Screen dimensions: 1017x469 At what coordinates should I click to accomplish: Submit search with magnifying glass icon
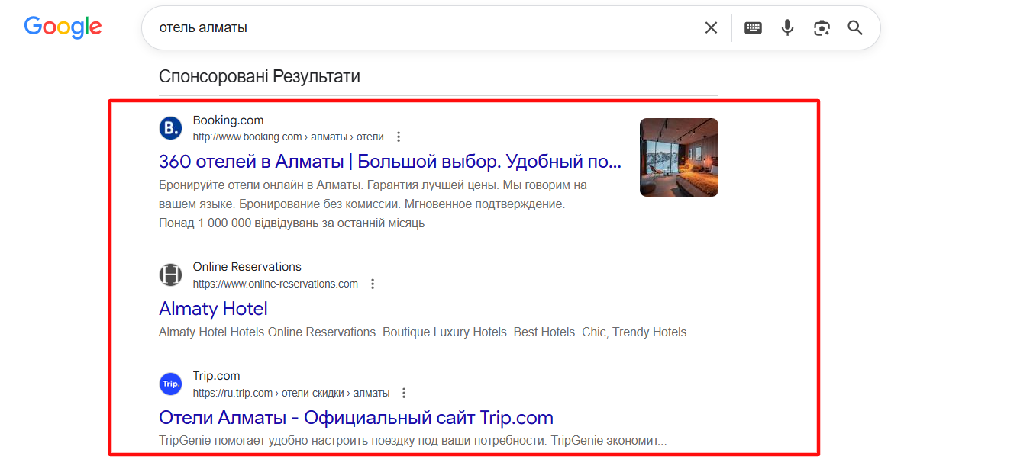tap(855, 28)
